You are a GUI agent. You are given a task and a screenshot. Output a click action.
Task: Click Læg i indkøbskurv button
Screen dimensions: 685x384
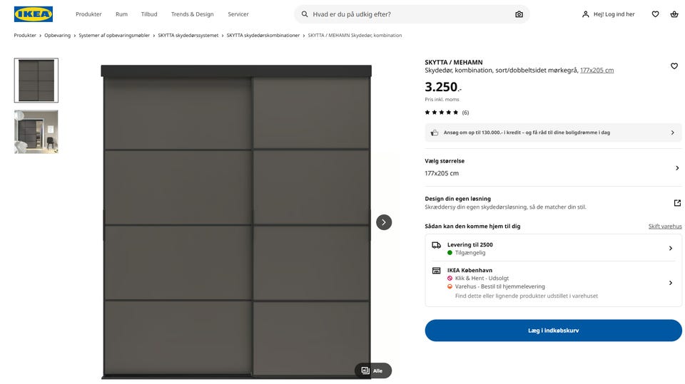[x=553, y=331]
